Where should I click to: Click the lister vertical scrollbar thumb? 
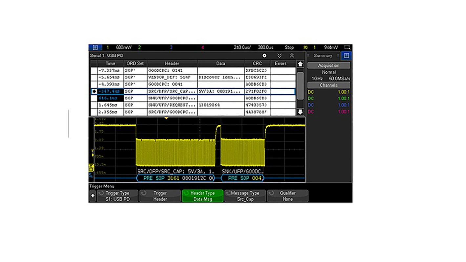click(300, 85)
